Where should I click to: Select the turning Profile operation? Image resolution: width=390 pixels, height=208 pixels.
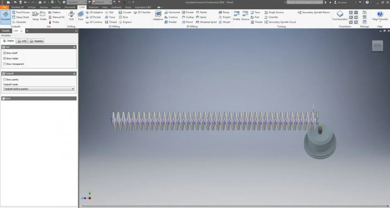click(236, 16)
